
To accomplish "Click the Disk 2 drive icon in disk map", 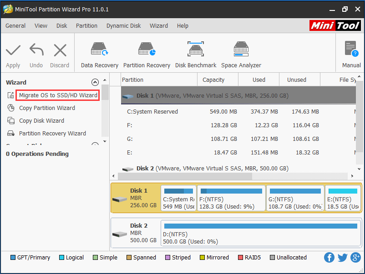I will tap(119, 234).
